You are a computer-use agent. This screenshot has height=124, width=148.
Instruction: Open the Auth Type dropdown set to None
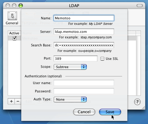tap(70, 99)
